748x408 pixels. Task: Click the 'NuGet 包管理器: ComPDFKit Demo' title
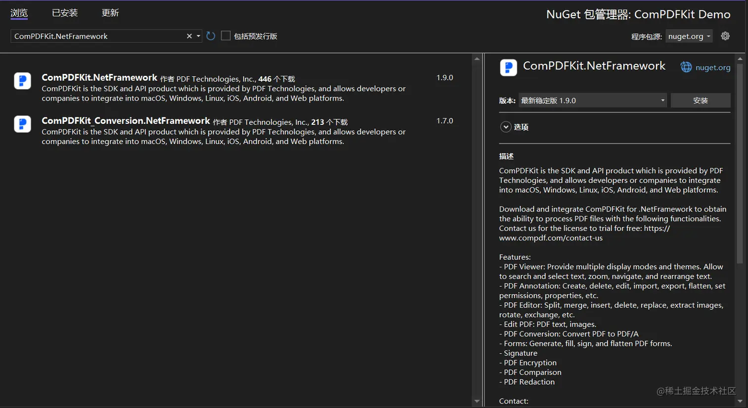click(638, 14)
